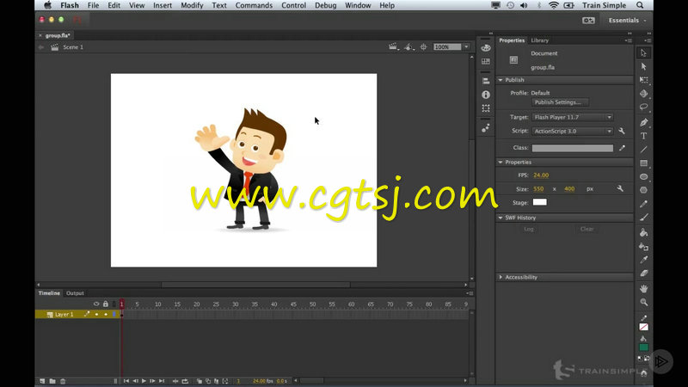
Task: Select the Free Transform tool
Action: (643, 80)
